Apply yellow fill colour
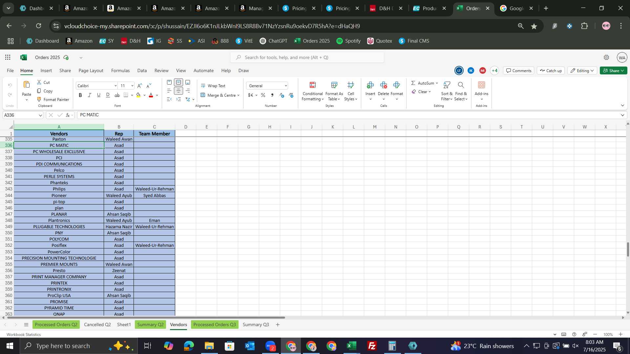 coord(138,95)
